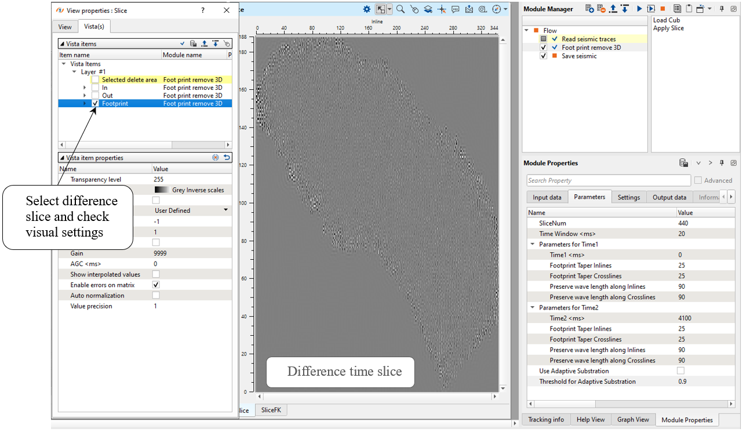743x432 pixels.
Task: Click the add module icon in Module Manager
Action: [x=589, y=9]
